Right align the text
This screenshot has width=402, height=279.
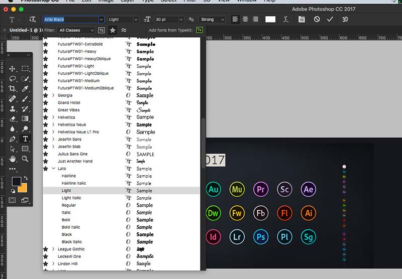click(255, 19)
